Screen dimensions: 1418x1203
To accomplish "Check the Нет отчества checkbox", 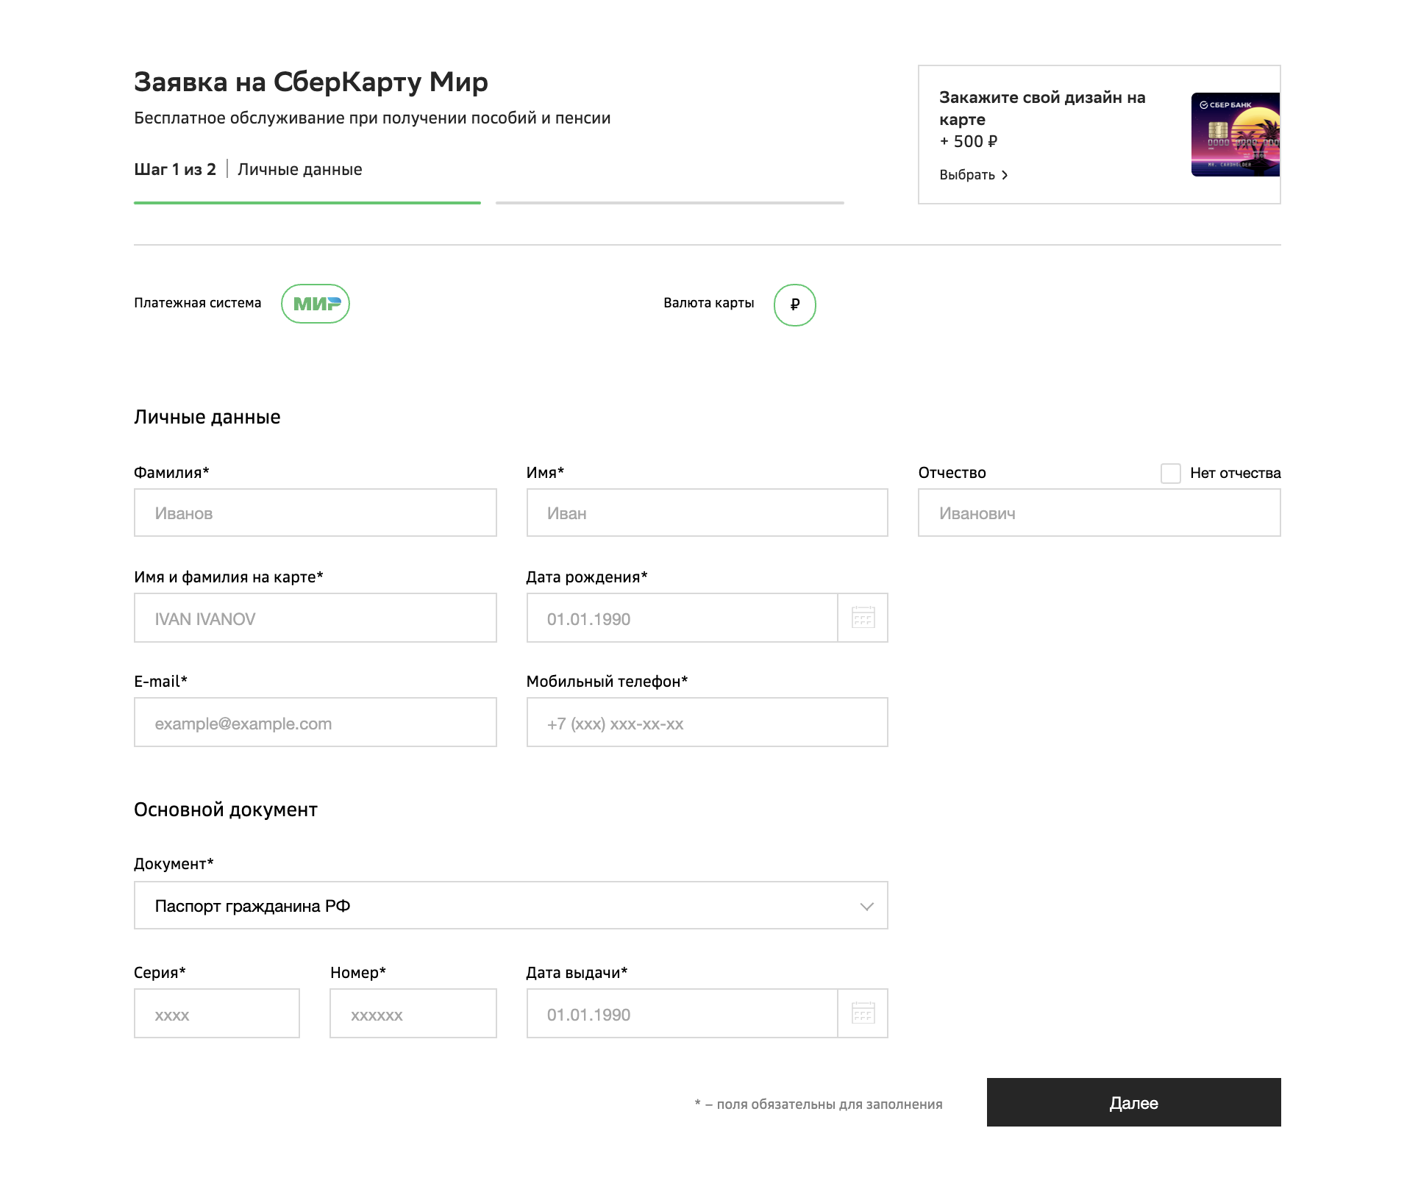I will pyautogui.click(x=1171, y=473).
